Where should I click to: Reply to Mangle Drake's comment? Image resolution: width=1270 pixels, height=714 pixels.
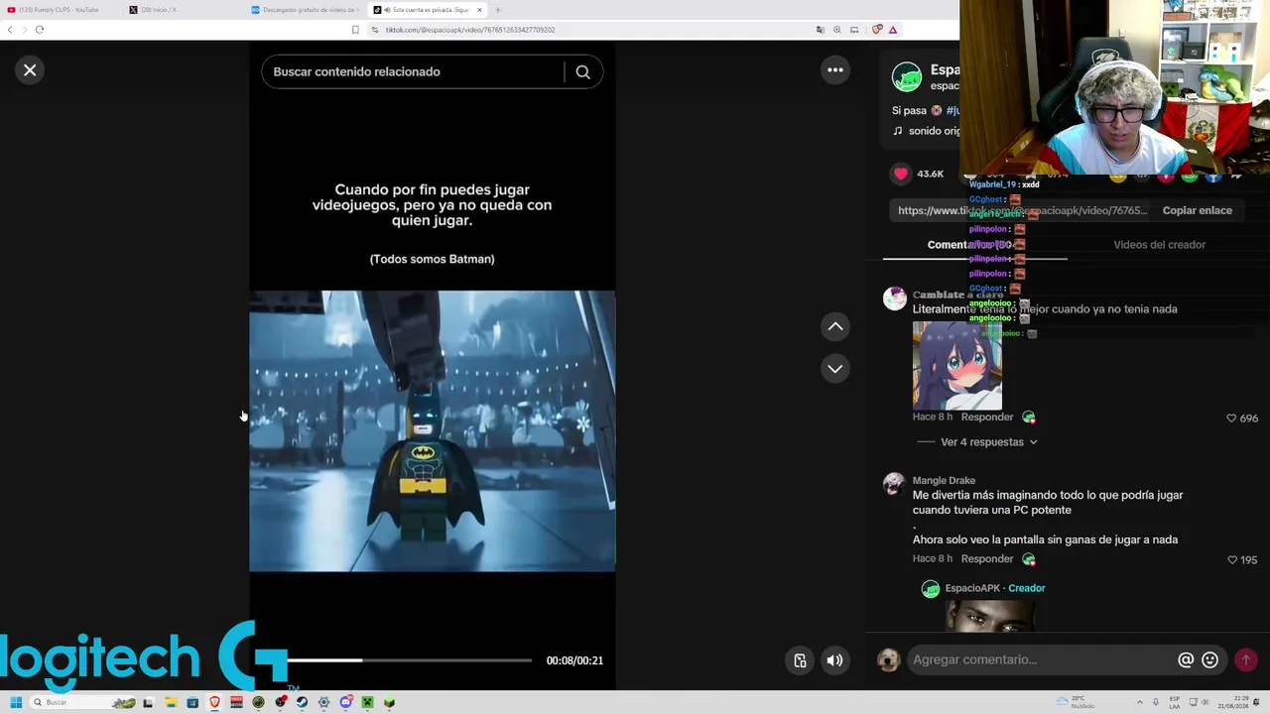pyautogui.click(x=986, y=559)
